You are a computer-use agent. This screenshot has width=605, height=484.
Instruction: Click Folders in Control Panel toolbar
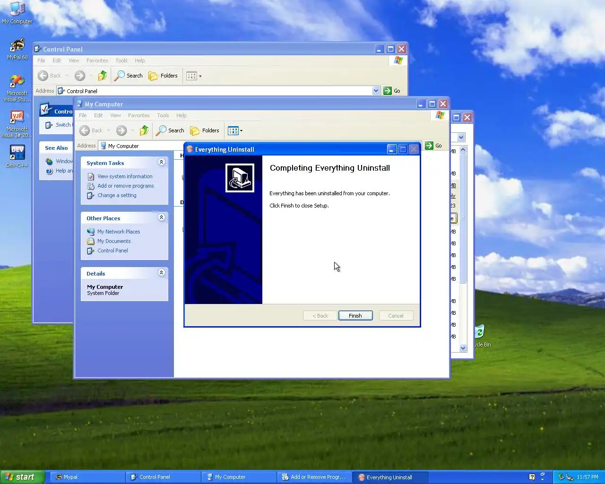click(163, 76)
